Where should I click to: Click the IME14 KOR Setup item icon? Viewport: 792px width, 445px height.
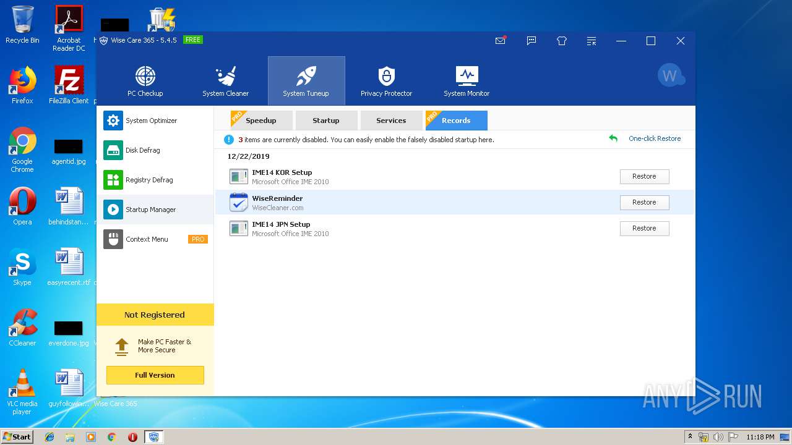coord(239,177)
